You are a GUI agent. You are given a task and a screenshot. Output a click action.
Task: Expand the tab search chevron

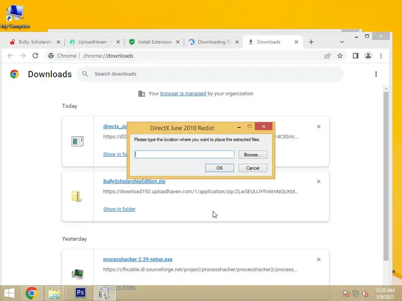[342, 42]
